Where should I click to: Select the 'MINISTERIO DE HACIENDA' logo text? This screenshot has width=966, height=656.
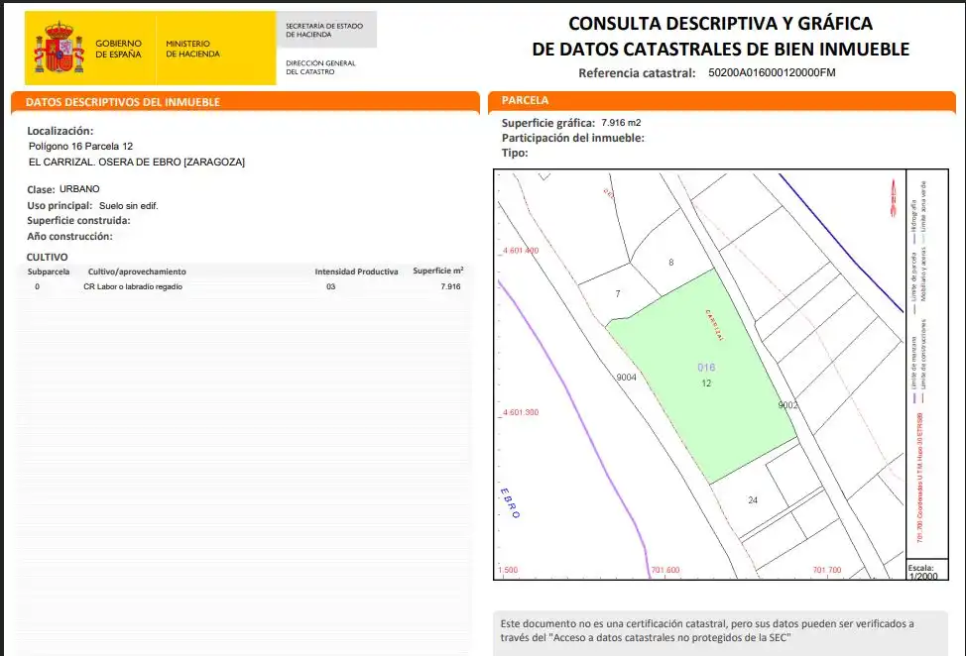tap(192, 49)
